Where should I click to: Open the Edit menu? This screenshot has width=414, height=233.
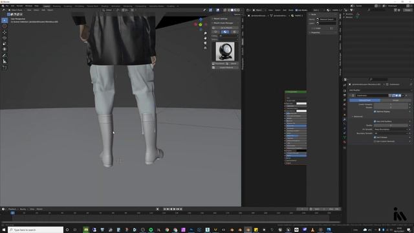point(12,6)
